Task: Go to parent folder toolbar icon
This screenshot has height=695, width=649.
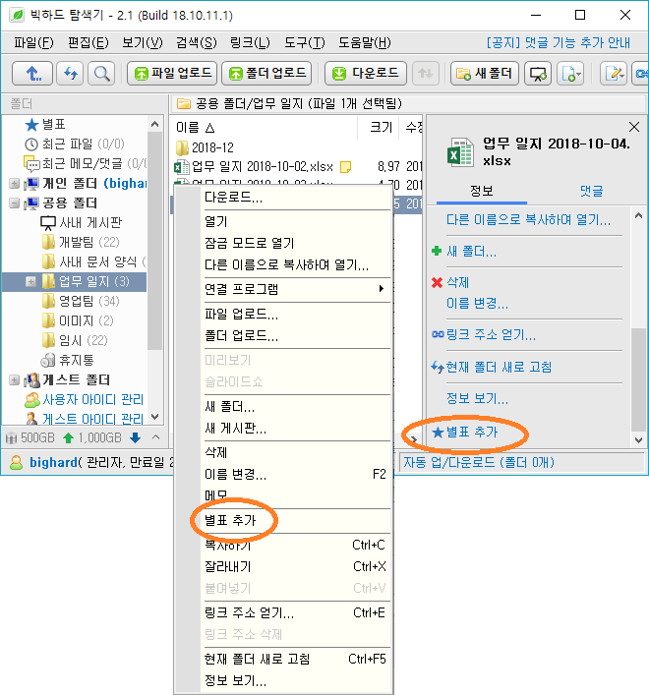Action: tap(32, 73)
